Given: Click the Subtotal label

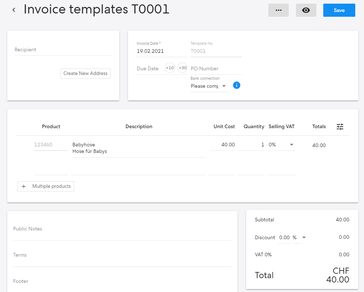Looking at the screenshot, I should pos(264,220).
